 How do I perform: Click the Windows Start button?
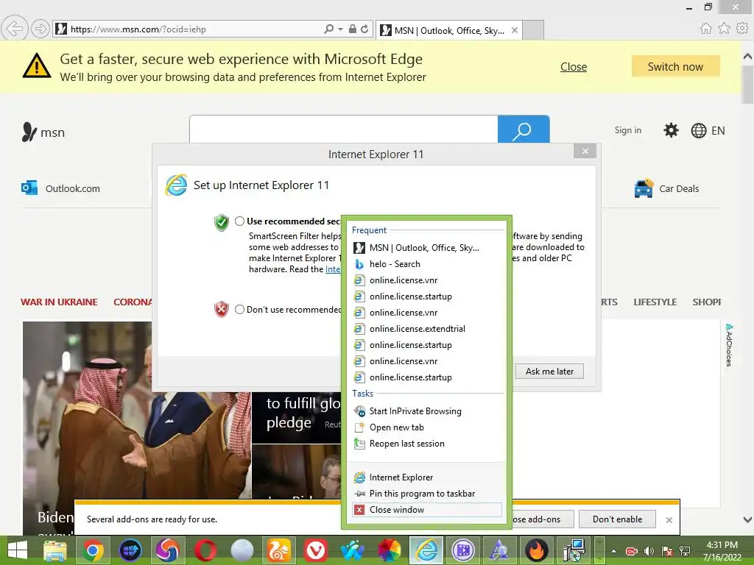tap(18, 550)
